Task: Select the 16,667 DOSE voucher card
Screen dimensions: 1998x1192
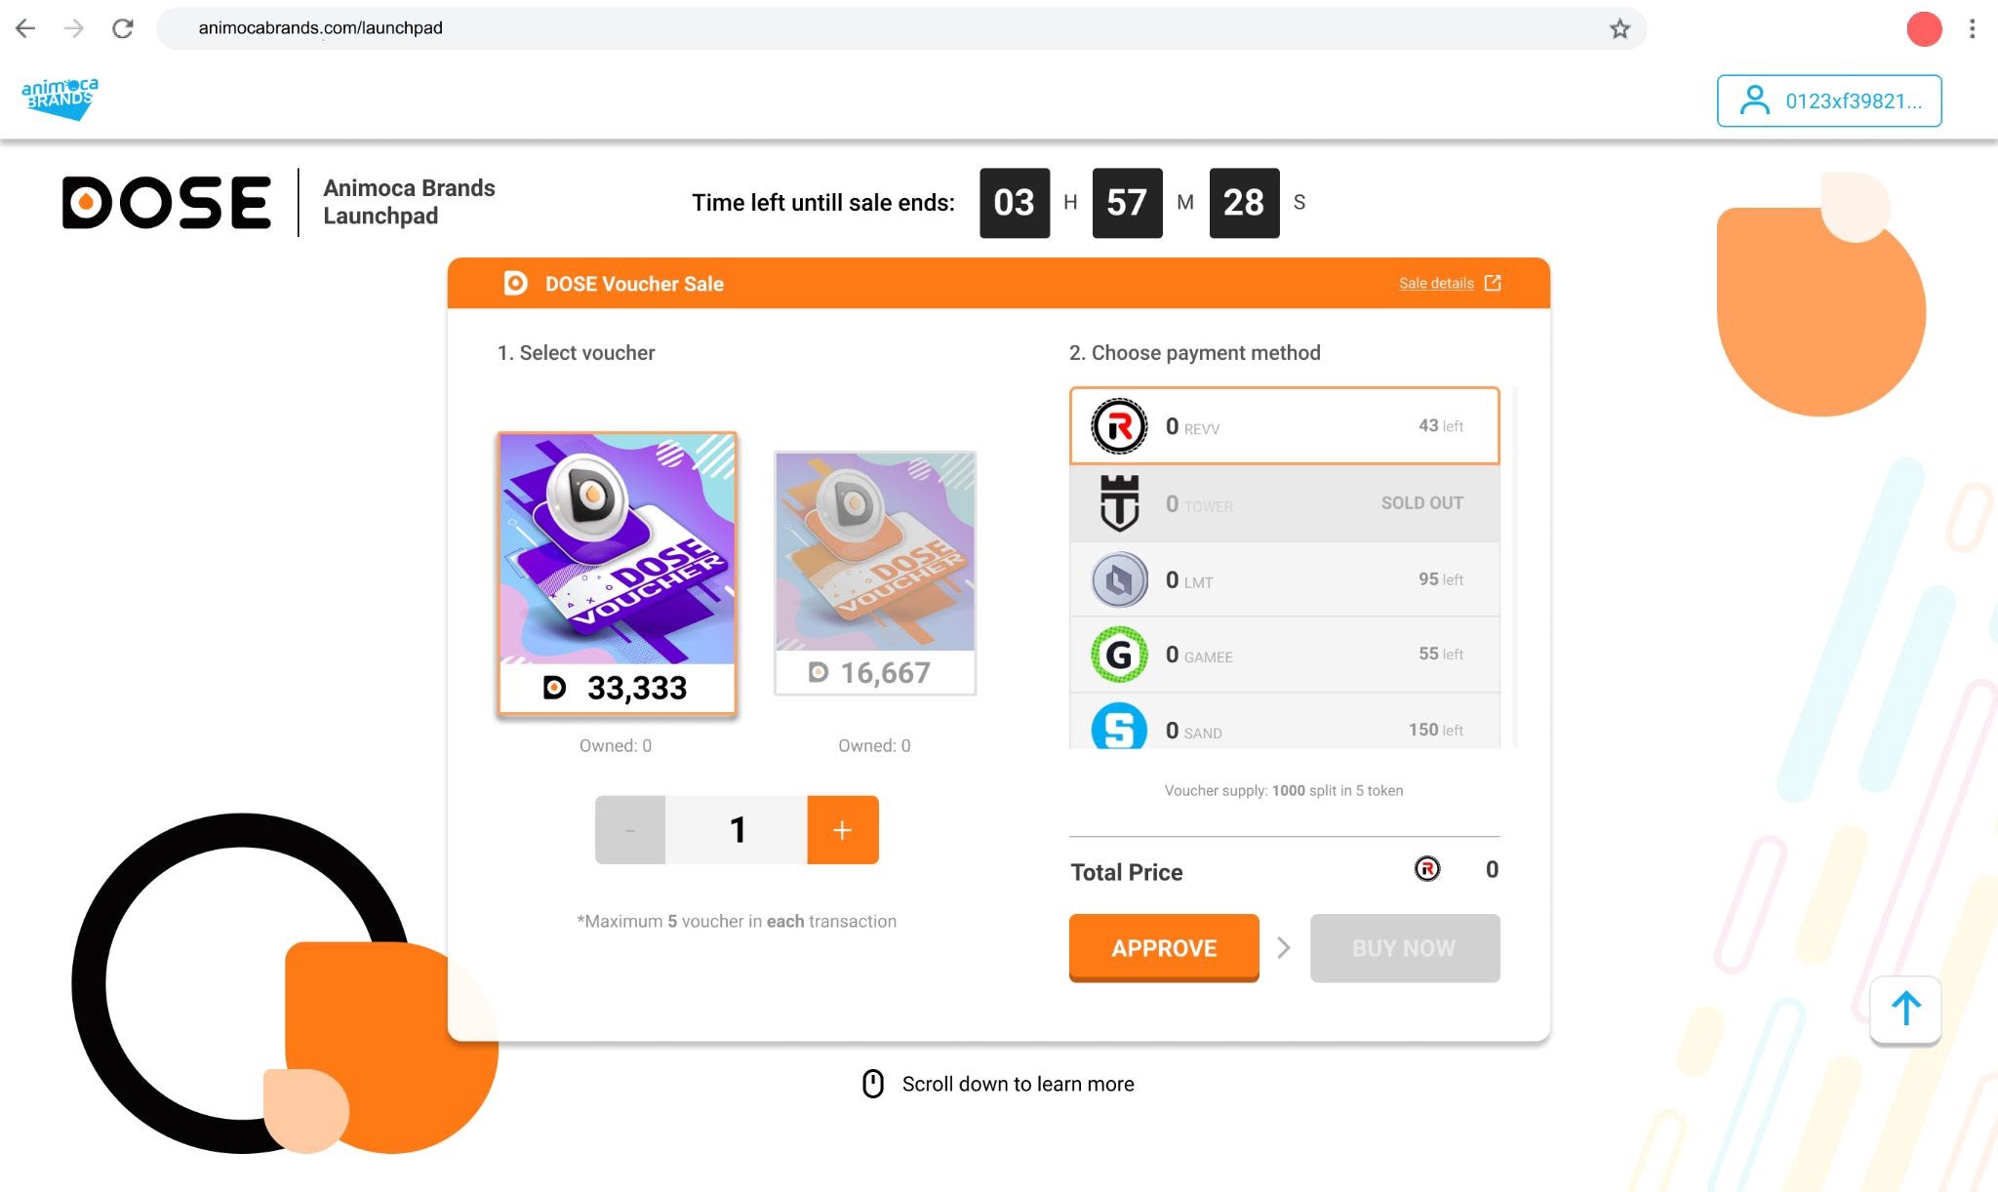Action: coord(875,573)
